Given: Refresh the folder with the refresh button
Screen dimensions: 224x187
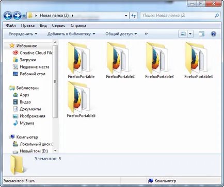Looking at the screenshot, I should [x=134, y=15].
